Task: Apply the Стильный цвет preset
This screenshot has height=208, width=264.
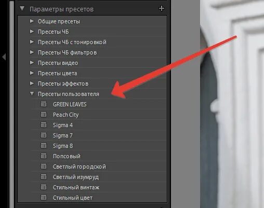Action: [73, 198]
